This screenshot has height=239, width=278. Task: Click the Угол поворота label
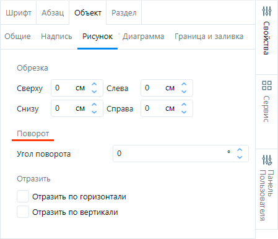pos(44,154)
